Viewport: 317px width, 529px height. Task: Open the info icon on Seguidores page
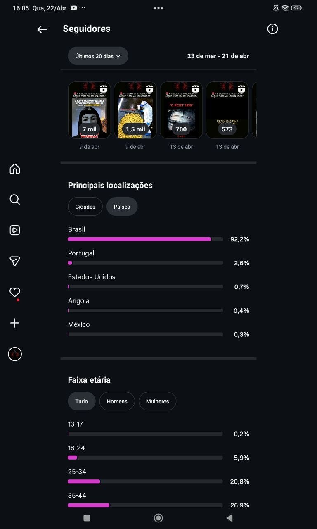(272, 29)
